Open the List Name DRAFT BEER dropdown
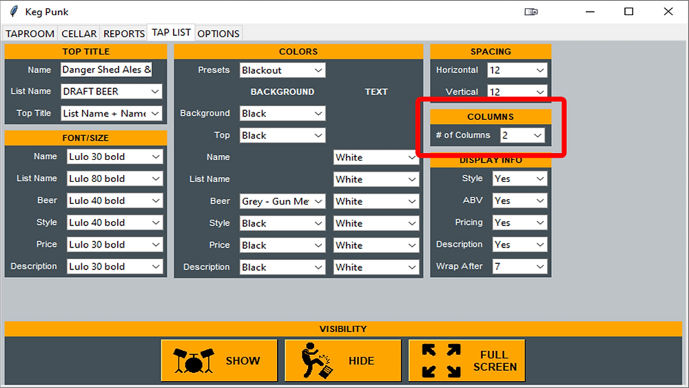Image resolution: width=689 pixels, height=388 pixels. [111, 92]
